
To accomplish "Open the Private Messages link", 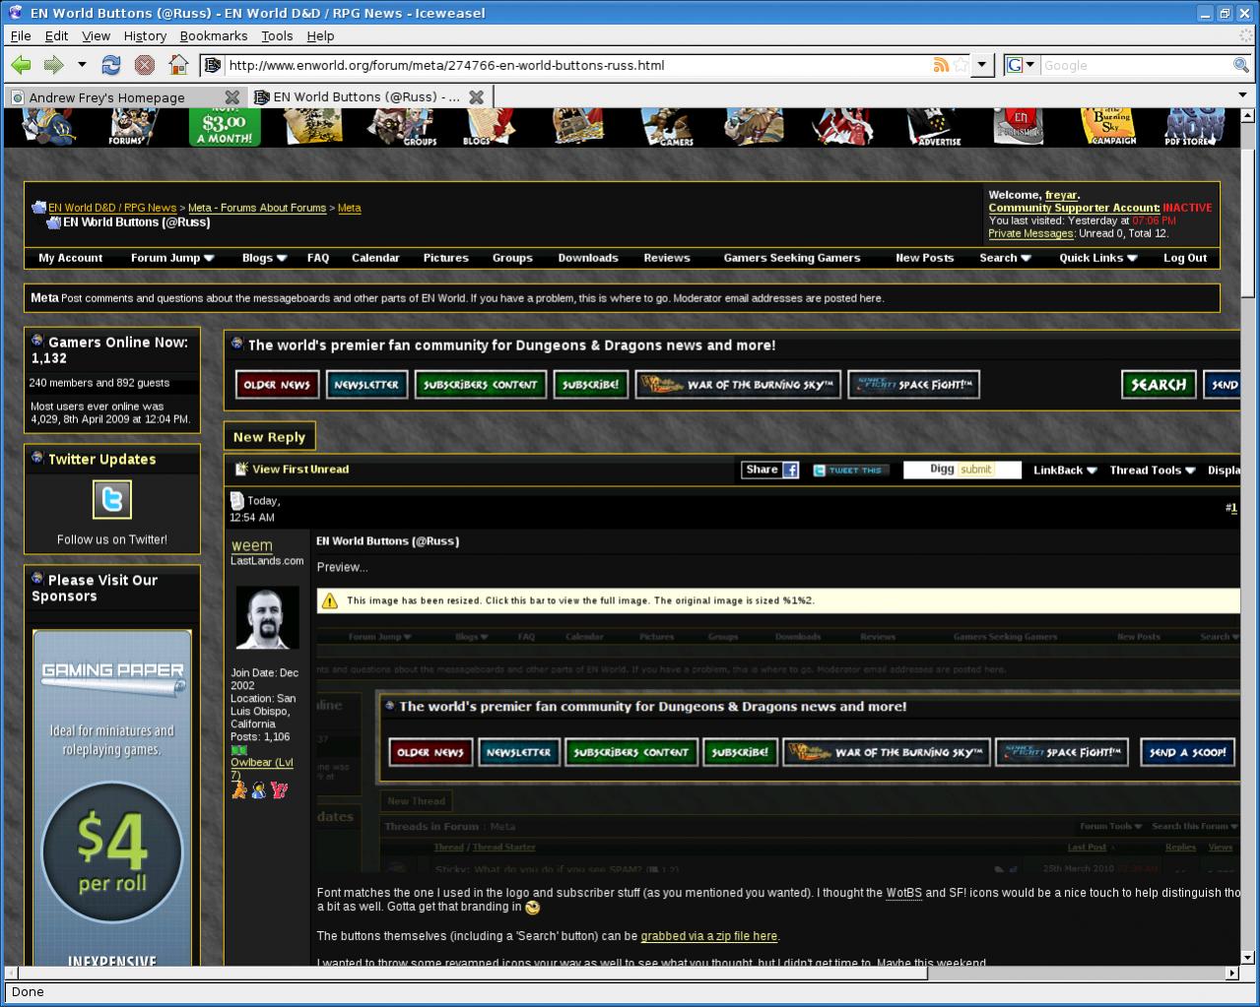I will tap(1030, 233).
